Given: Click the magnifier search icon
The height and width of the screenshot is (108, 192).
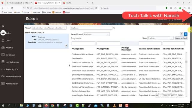Looking at the screenshot, I should coord(114,28).
